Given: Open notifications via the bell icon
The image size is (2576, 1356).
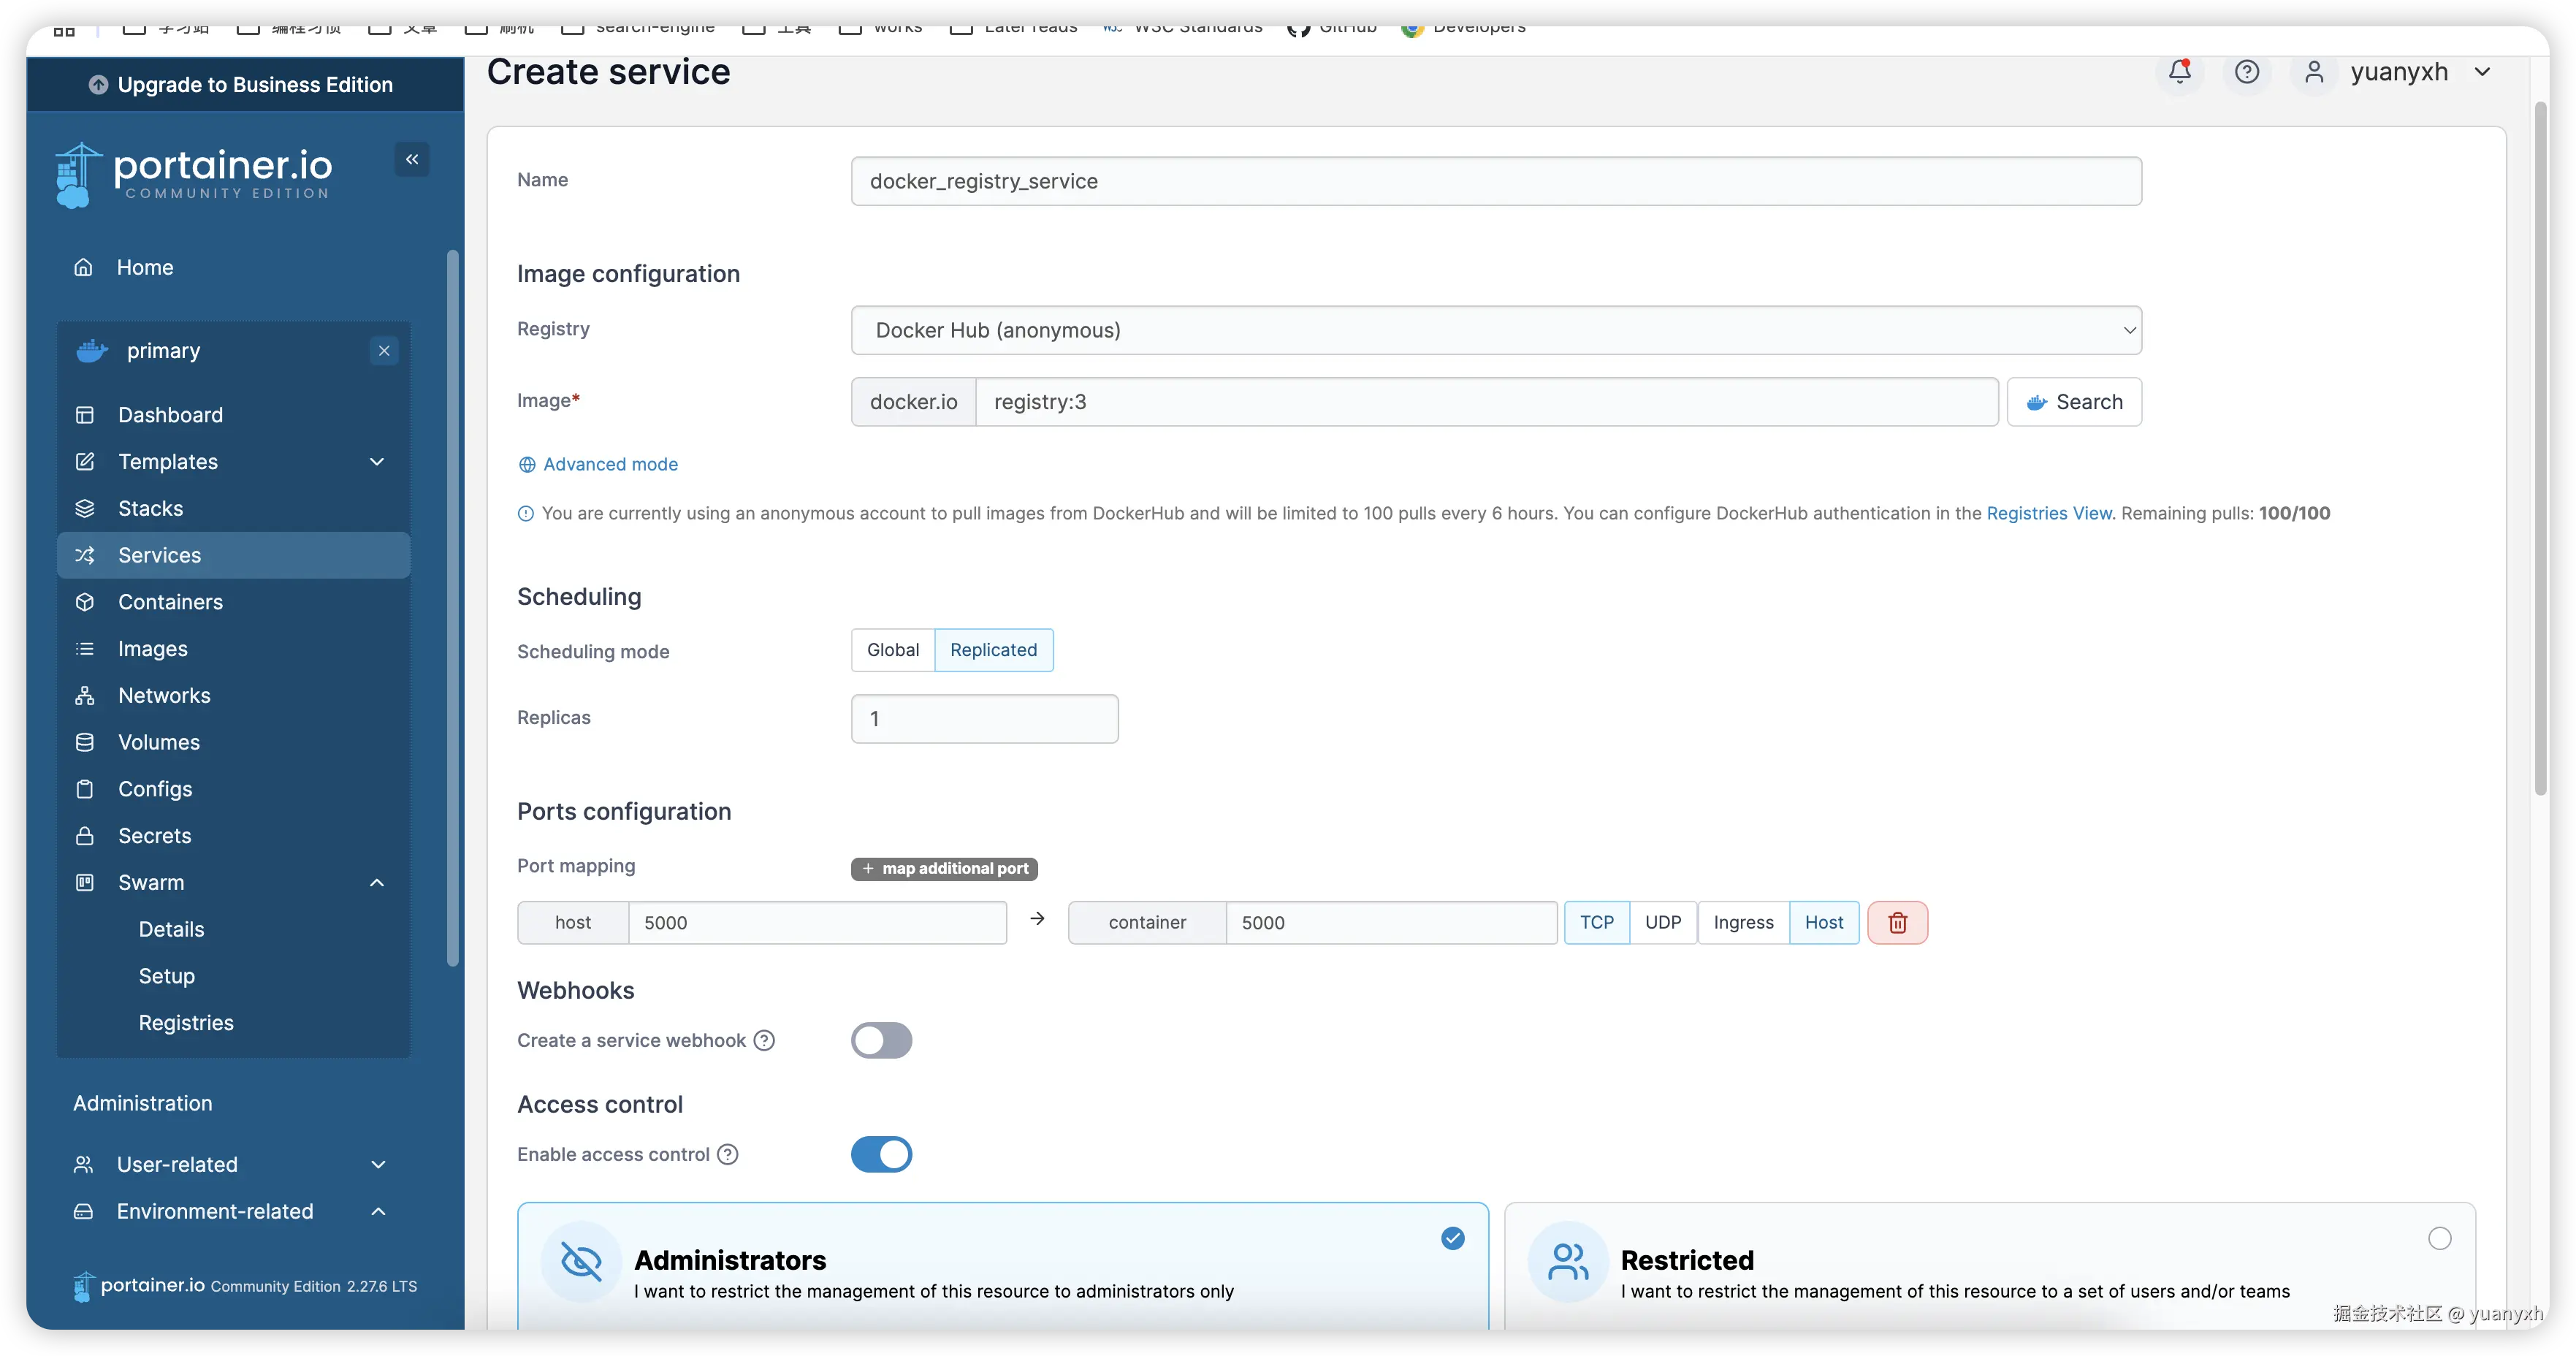Looking at the screenshot, I should pos(2179,71).
